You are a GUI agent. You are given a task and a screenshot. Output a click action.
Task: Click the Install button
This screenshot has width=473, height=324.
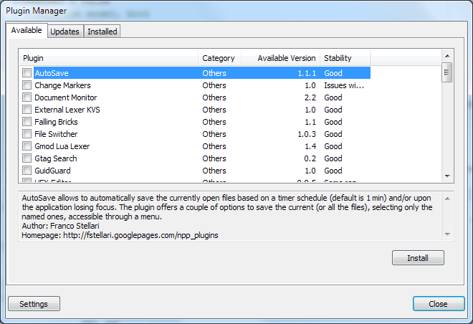coord(418,257)
